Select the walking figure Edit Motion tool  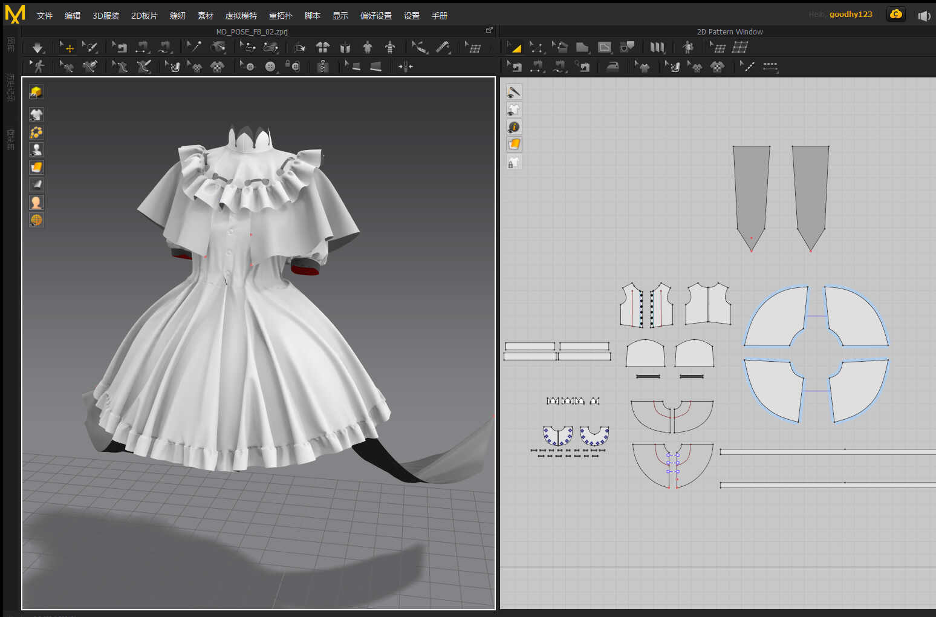pos(37,67)
